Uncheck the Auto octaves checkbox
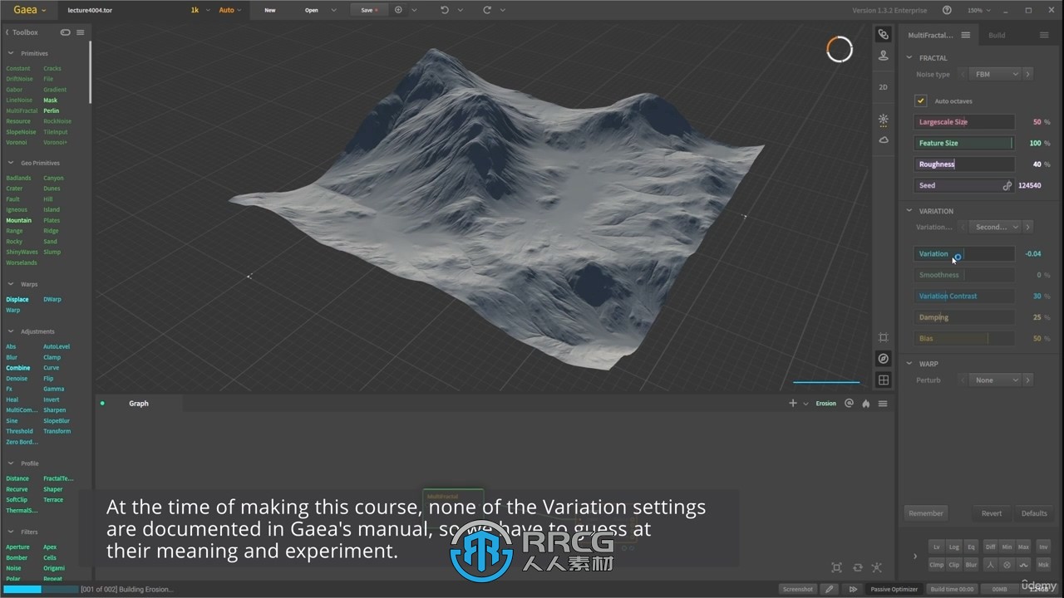The image size is (1064, 598). pyautogui.click(x=921, y=100)
